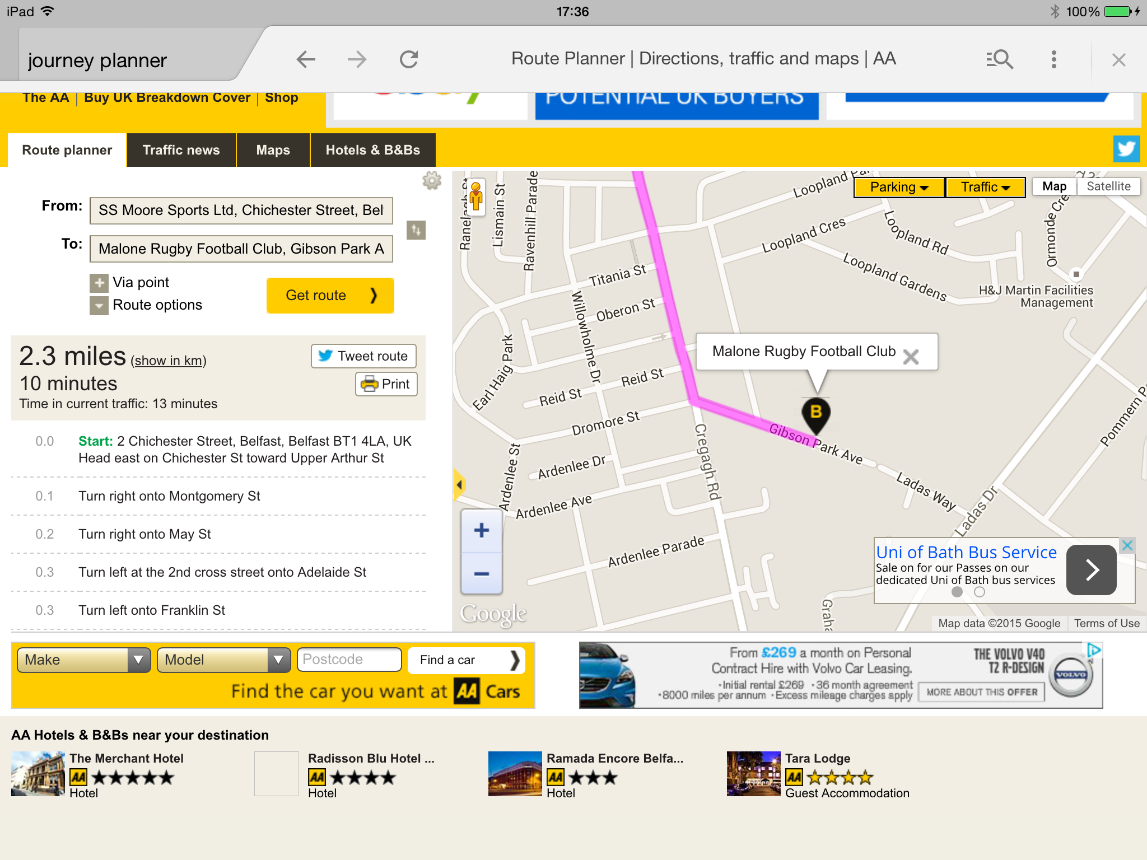Go forward with the browser forward arrow

pyautogui.click(x=357, y=59)
